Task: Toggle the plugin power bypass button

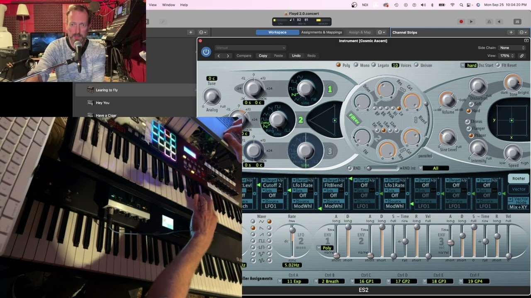Action: (206, 52)
